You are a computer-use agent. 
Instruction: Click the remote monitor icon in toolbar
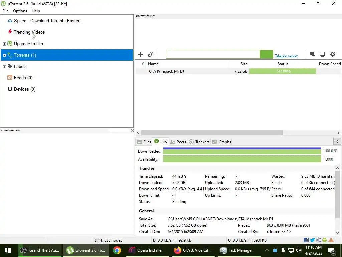322,54
